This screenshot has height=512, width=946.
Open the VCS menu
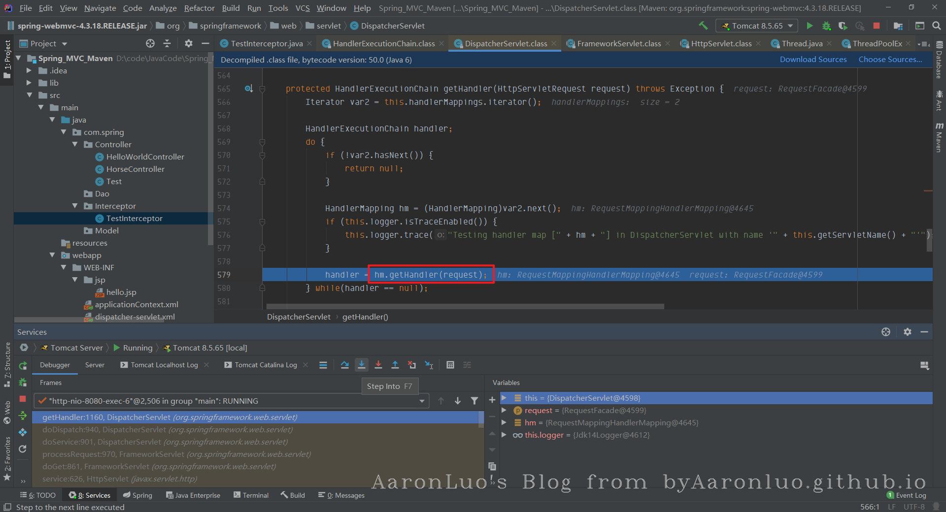303,8
